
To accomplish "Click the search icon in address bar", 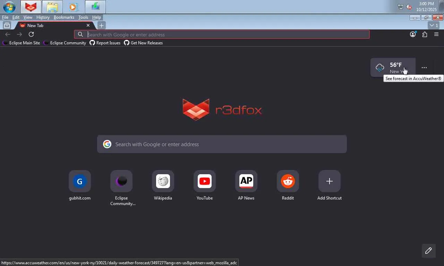I will coord(80,34).
